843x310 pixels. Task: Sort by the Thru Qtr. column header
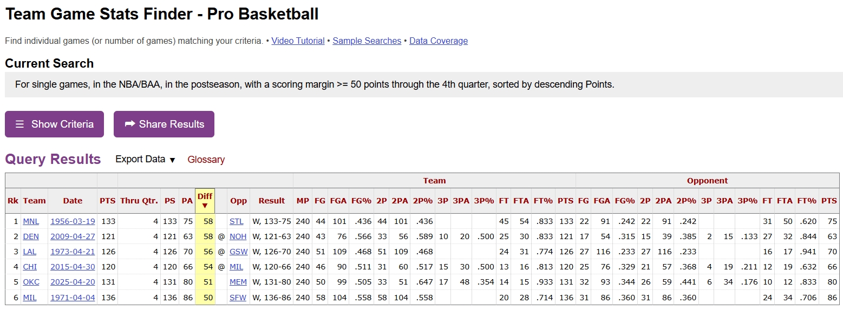(x=140, y=201)
